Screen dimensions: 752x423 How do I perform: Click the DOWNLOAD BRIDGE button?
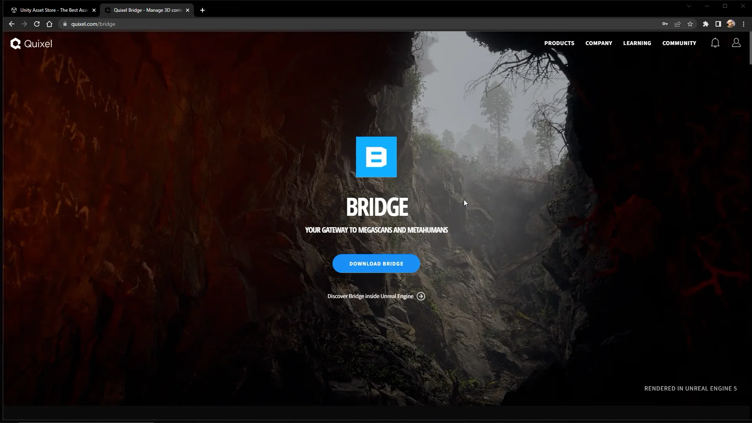click(x=376, y=264)
